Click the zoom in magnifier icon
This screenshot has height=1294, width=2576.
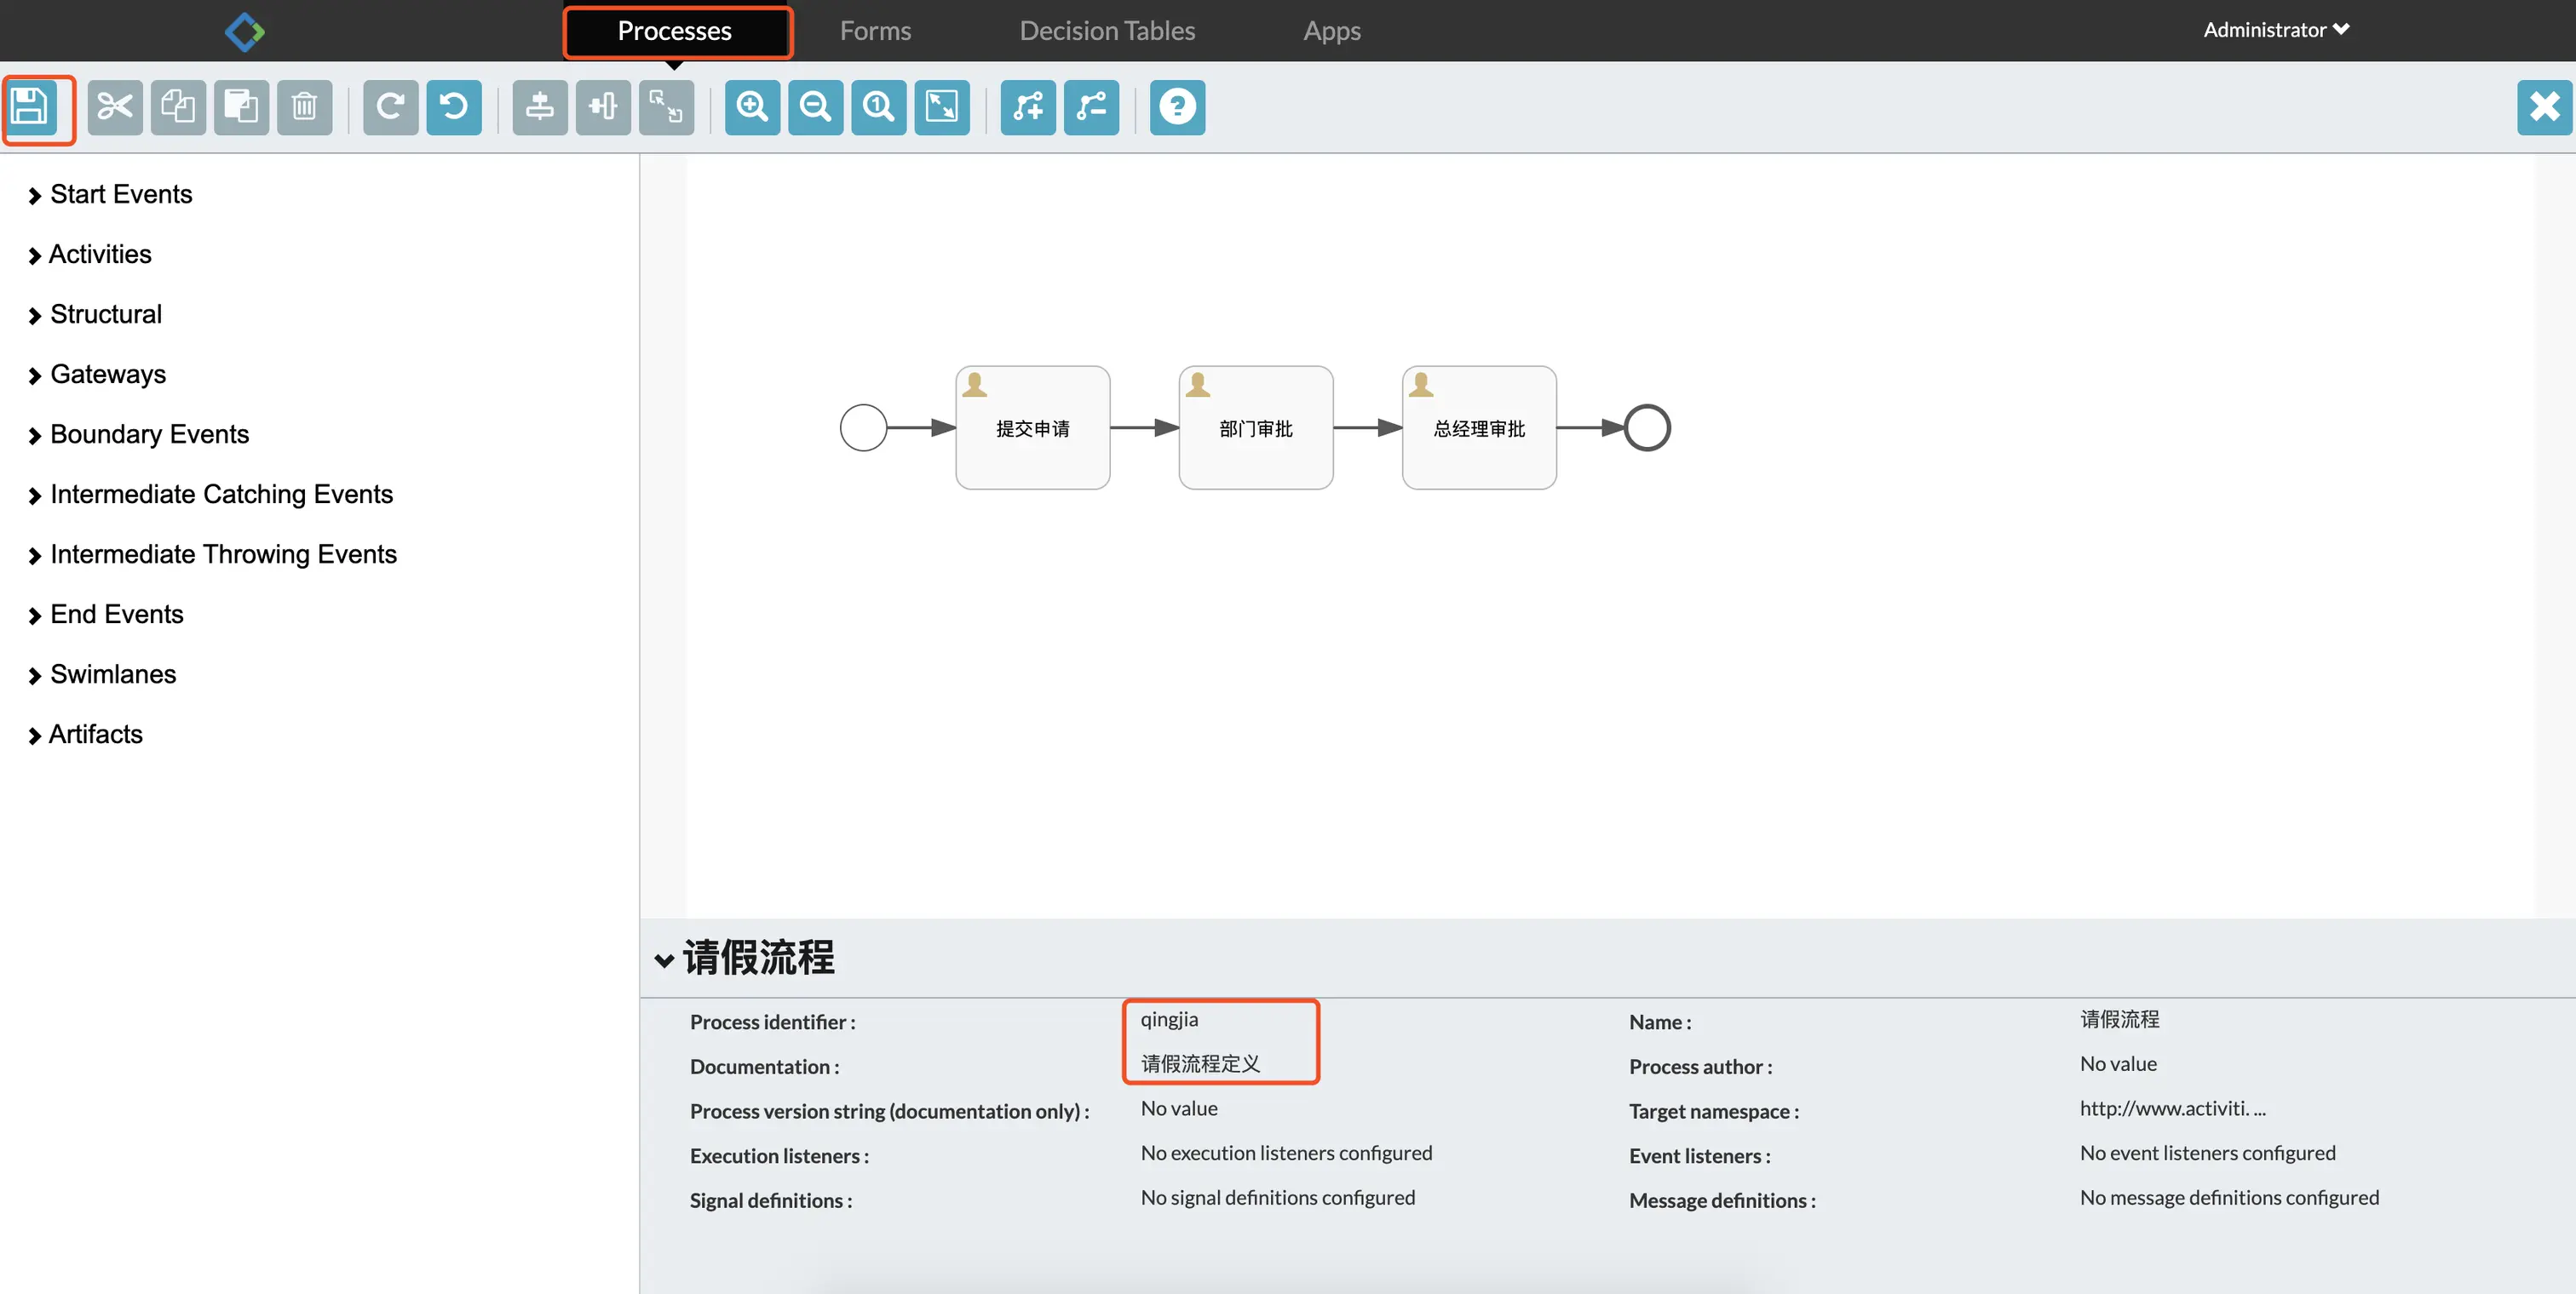tap(752, 107)
